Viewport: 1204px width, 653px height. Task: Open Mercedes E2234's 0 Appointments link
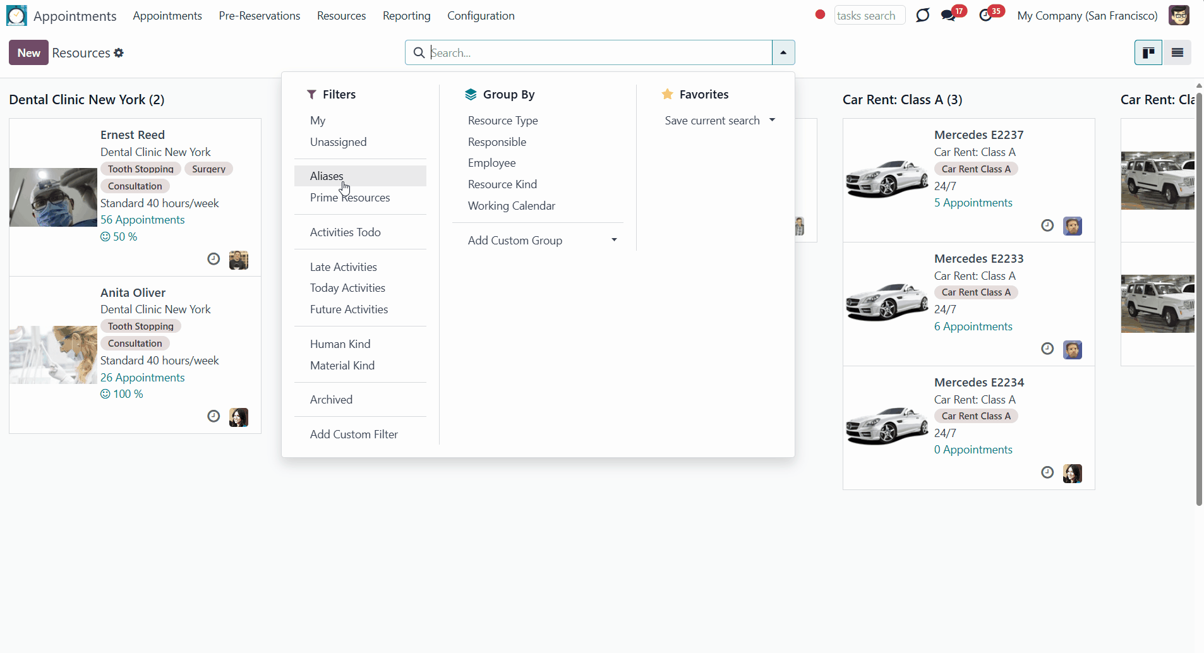click(973, 450)
